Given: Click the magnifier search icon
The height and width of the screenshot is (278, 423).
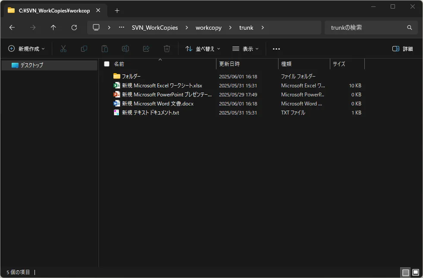Looking at the screenshot, I should tap(410, 28).
